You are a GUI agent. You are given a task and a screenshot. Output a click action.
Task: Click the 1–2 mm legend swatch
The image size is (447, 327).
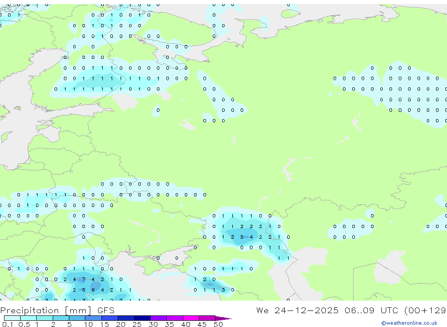tap(45, 318)
